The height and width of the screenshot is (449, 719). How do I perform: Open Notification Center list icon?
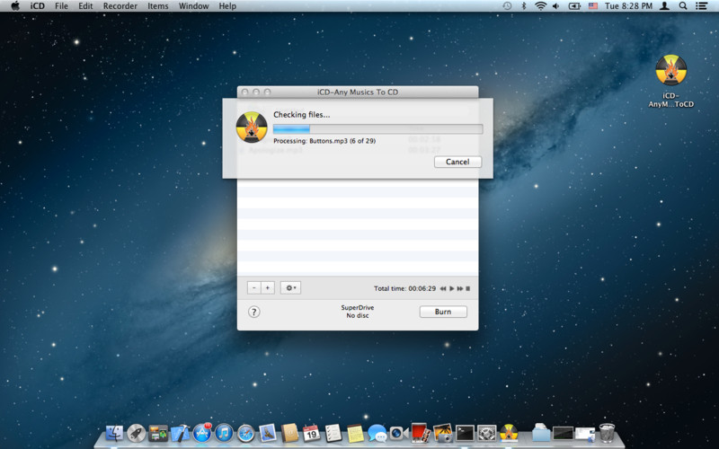(701, 6)
